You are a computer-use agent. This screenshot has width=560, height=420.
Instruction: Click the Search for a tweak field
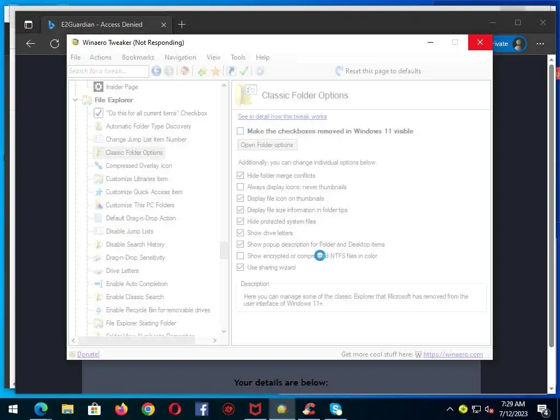click(108, 71)
